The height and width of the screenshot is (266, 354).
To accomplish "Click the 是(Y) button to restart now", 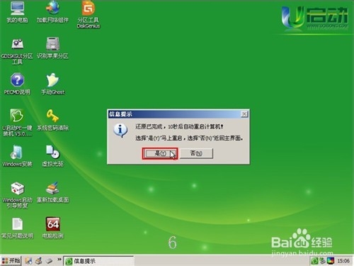I will (160, 153).
